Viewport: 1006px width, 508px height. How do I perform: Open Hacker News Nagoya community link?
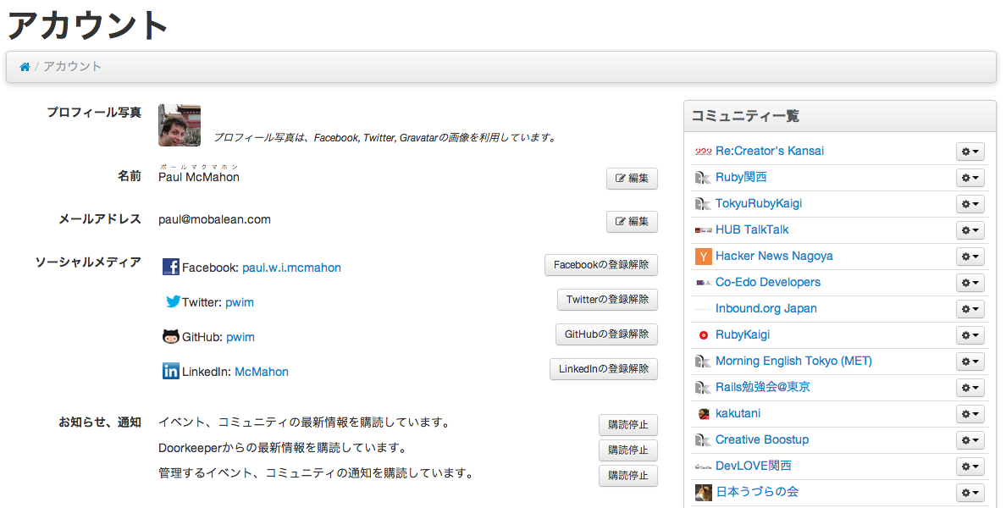(774, 256)
